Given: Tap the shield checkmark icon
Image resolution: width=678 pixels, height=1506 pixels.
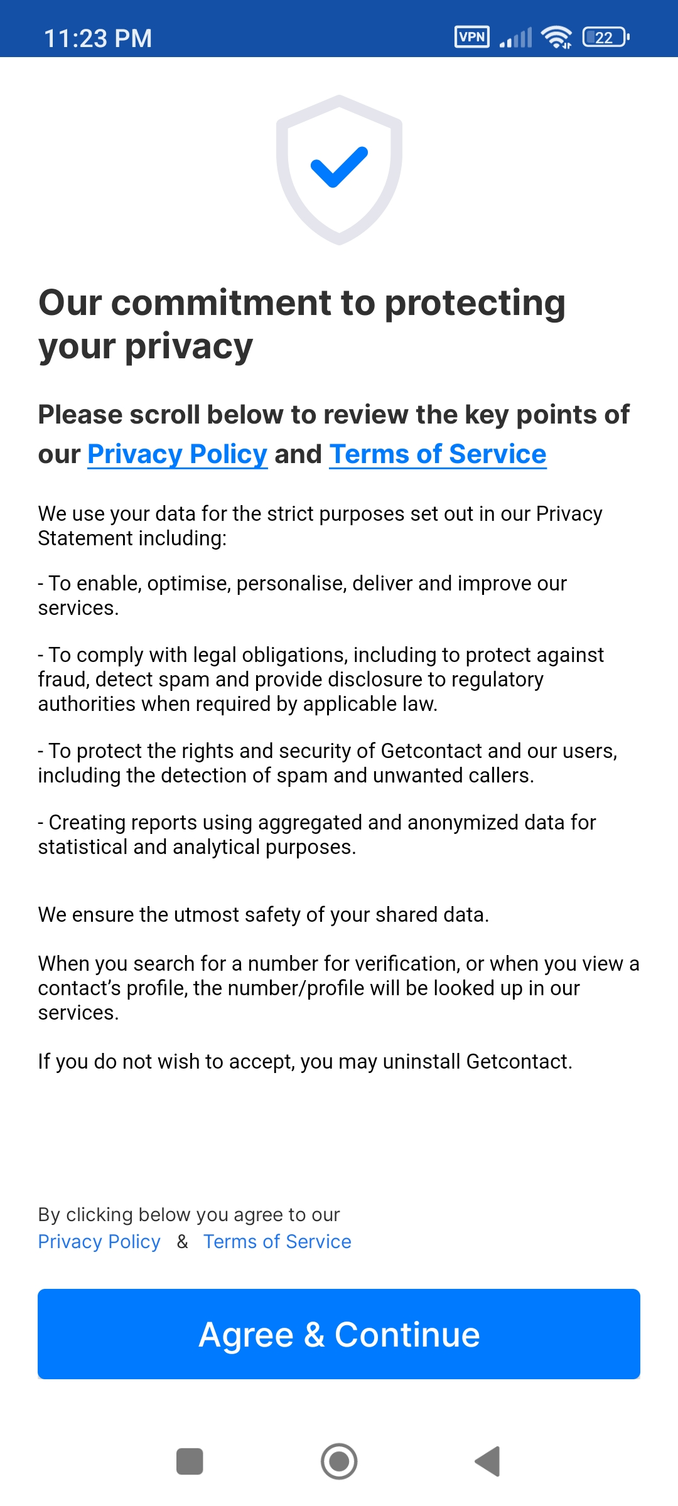Looking at the screenshot, I should (x=339, y=169).
